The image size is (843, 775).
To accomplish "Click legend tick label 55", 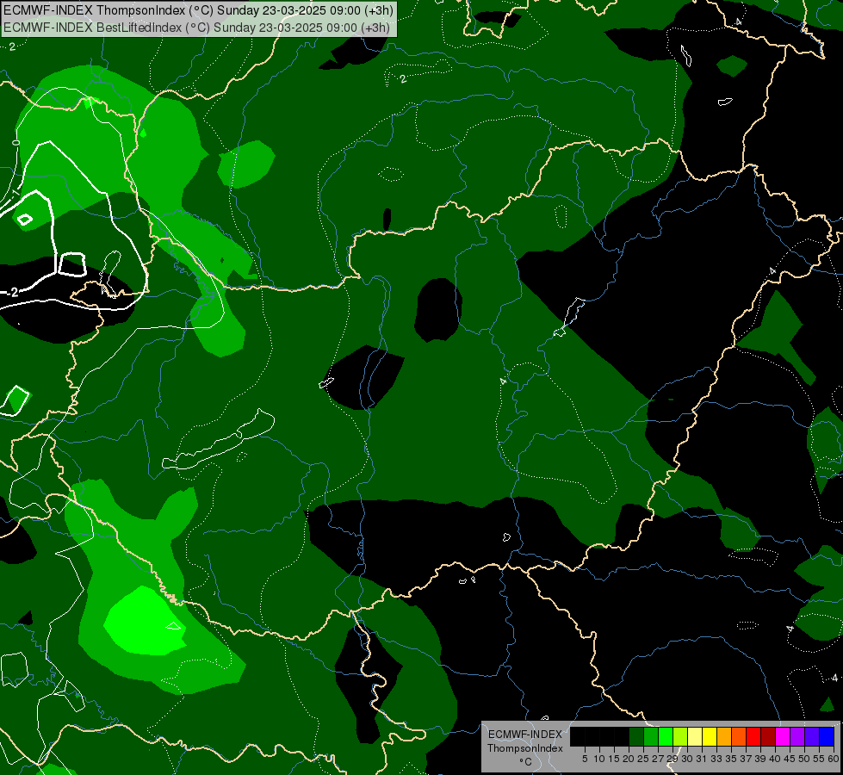I will pos(819,759).
